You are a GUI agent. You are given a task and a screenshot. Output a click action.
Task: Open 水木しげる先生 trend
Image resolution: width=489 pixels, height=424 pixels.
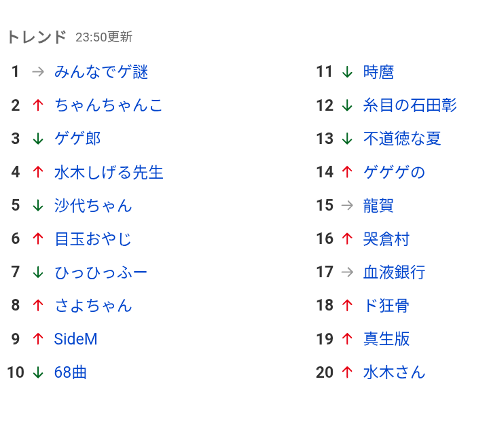tap(109, 172)
